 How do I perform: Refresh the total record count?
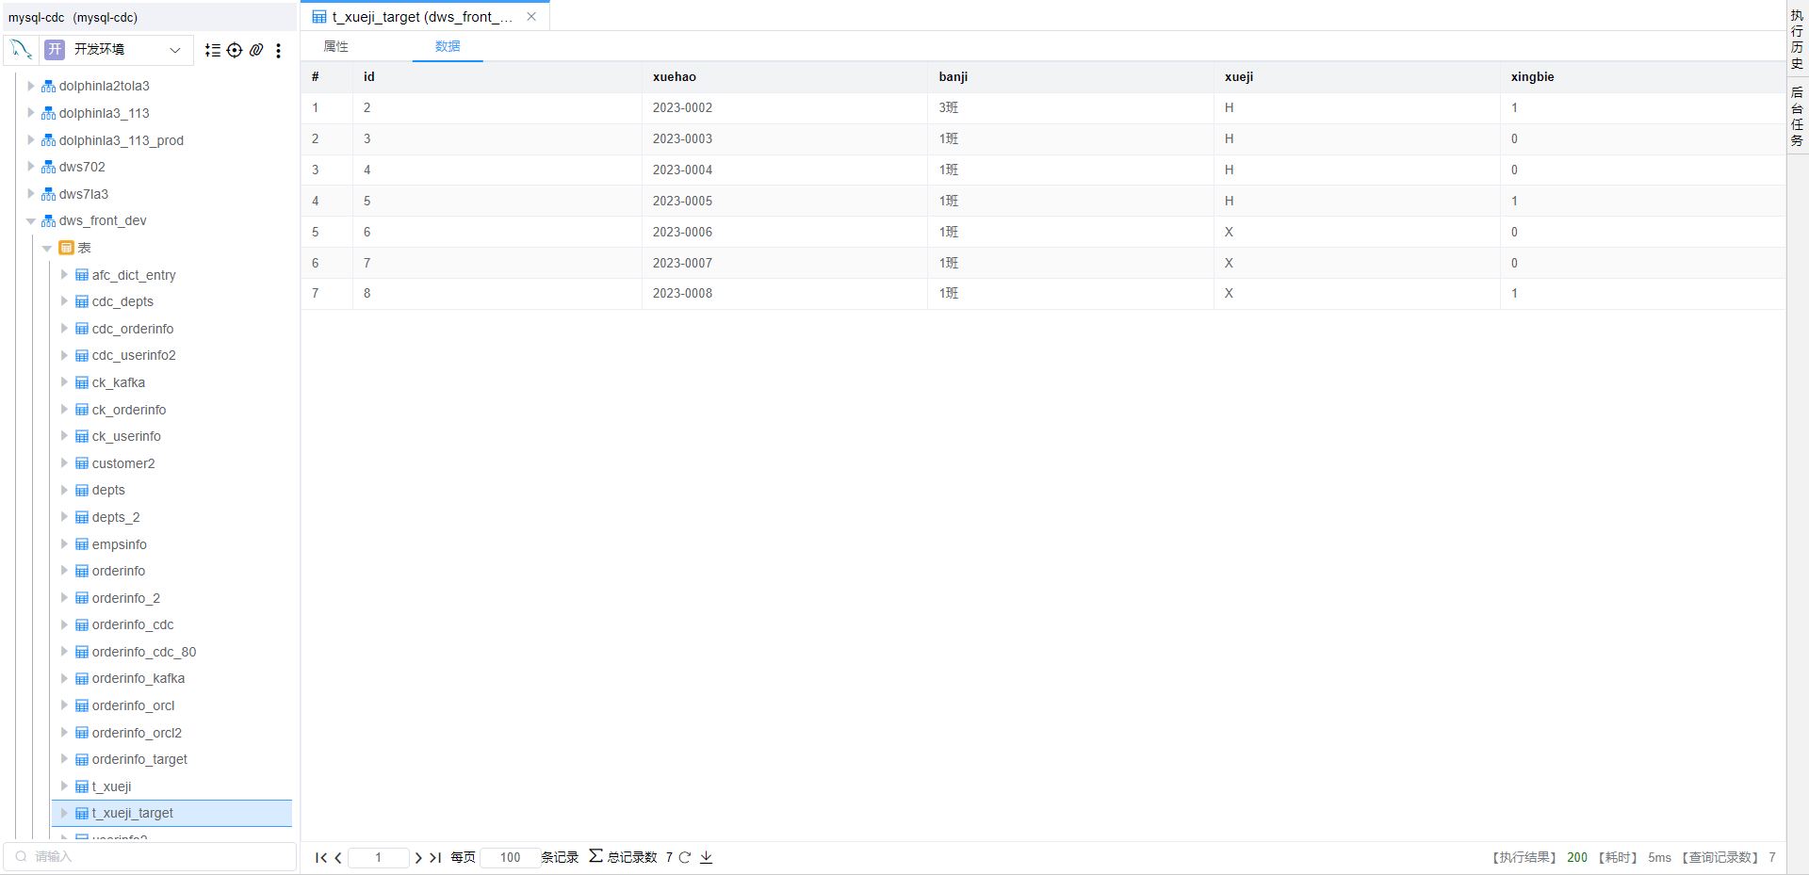685,857
